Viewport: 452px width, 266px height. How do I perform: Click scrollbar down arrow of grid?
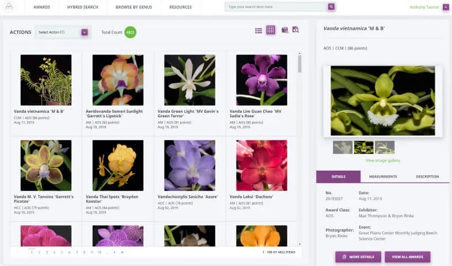pyautogui.click(x=300, y=244)
